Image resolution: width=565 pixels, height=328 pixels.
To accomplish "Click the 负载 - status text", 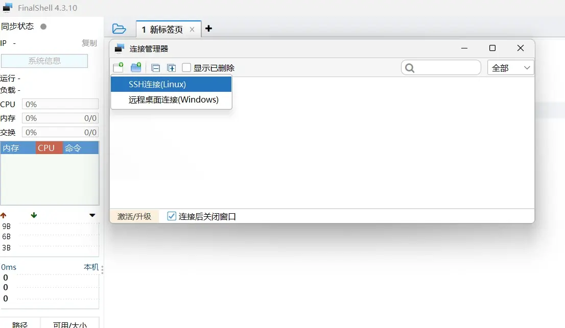I will pos(10,90).
